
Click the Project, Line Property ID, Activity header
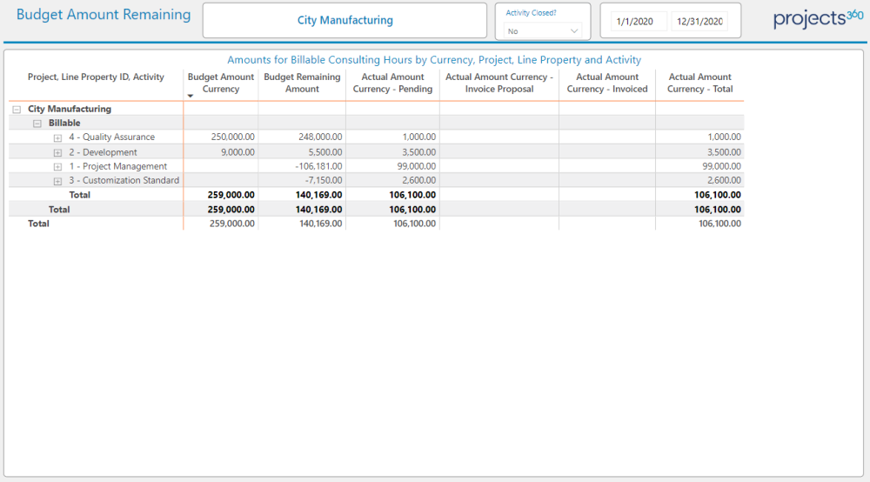[96, 77]
